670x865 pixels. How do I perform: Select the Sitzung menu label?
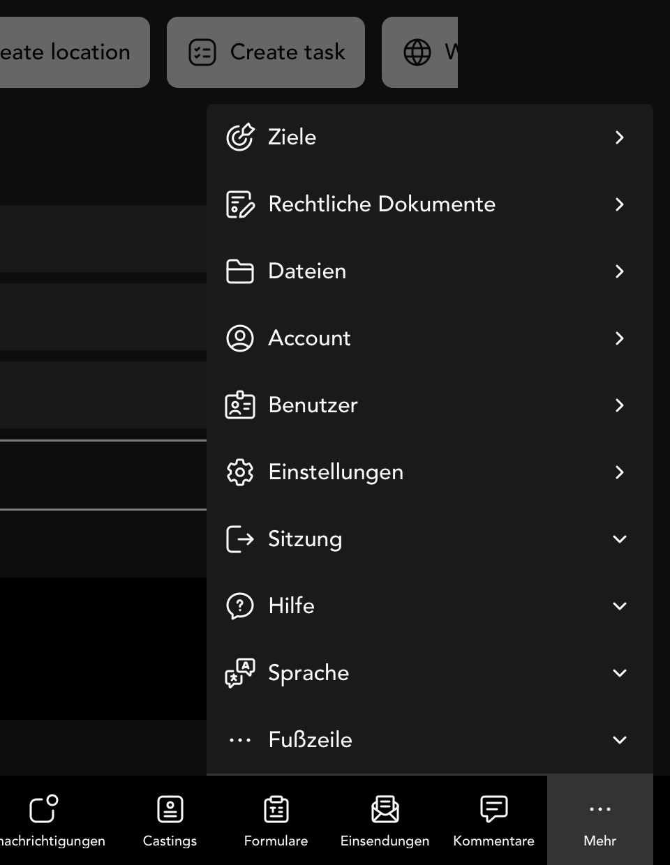point(305,539)
